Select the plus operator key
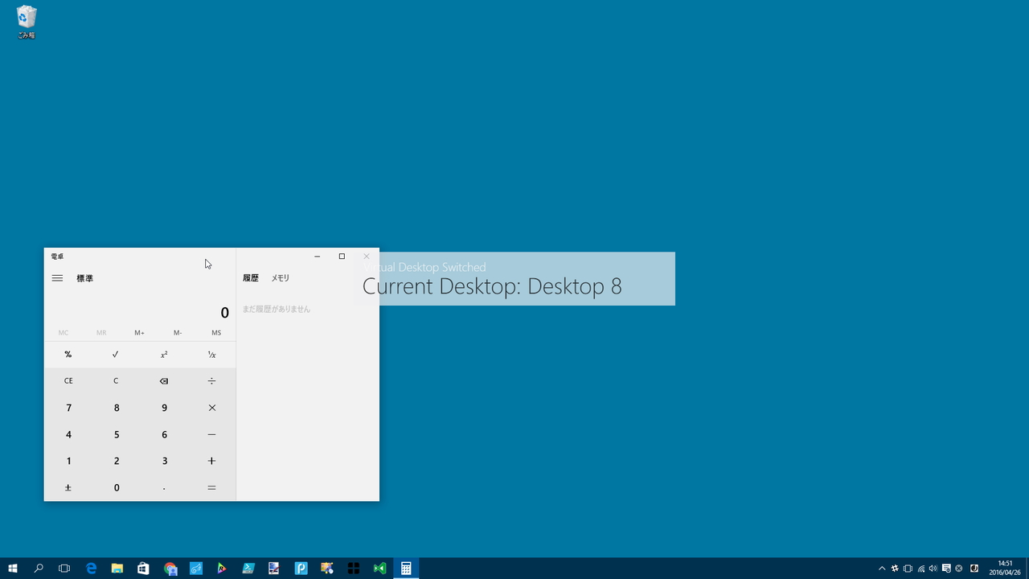The width and height of the screenshot is (1029, 579). pos(211,461)
